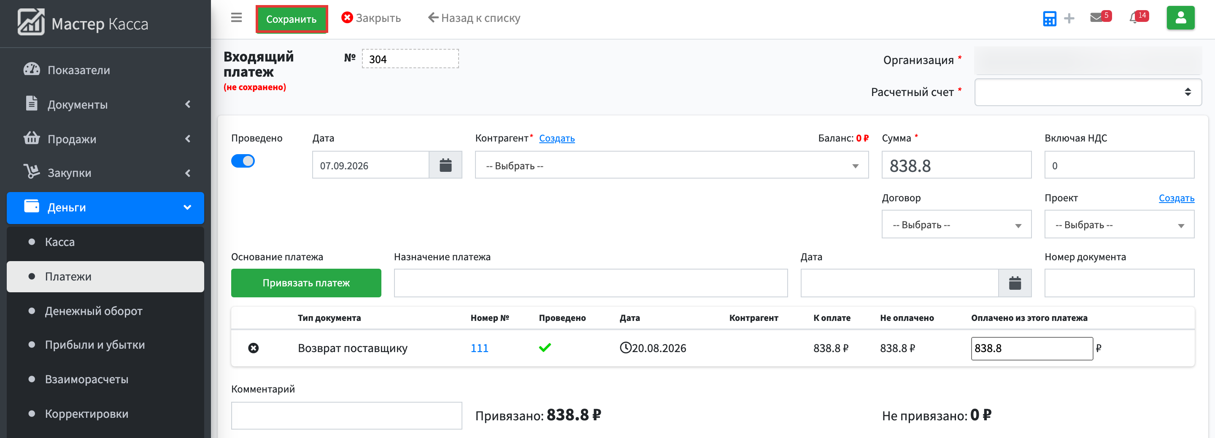Remove the Возврат поставщику row
This screenshot has width=1215, height=438.
tap(253, 348)
